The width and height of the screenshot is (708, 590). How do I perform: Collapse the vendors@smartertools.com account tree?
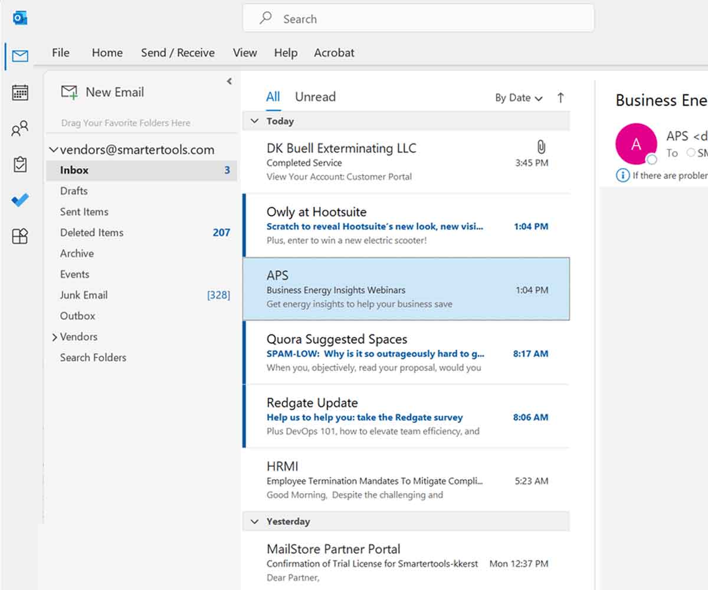[x=54, y=150]
